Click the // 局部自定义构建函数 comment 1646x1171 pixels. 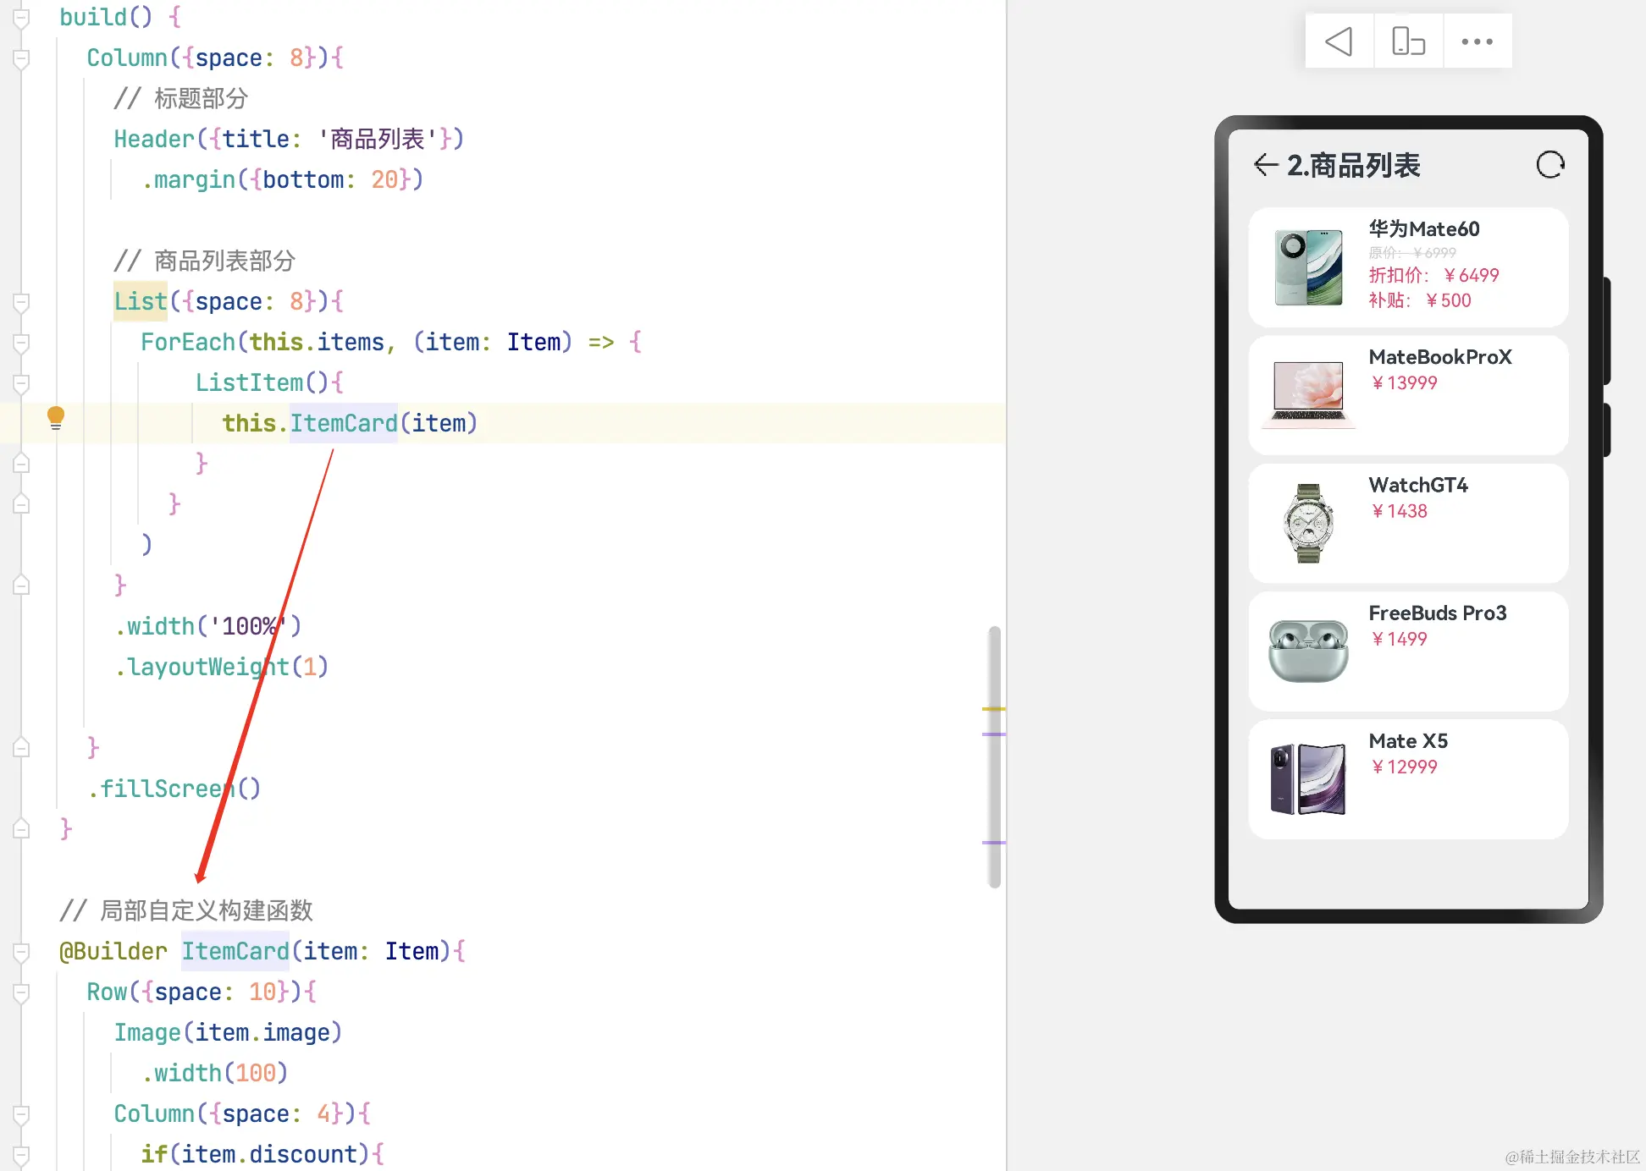click(x=186, y=910)
